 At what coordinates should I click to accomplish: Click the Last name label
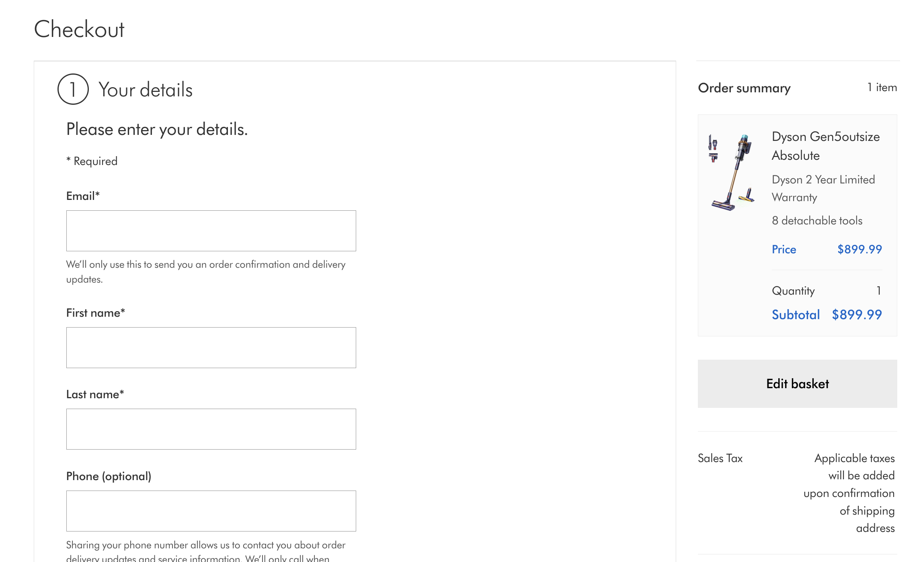95,394
